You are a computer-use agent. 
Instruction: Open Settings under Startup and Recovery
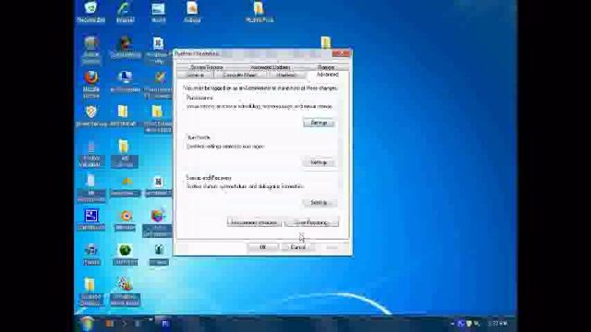point(320,203)
